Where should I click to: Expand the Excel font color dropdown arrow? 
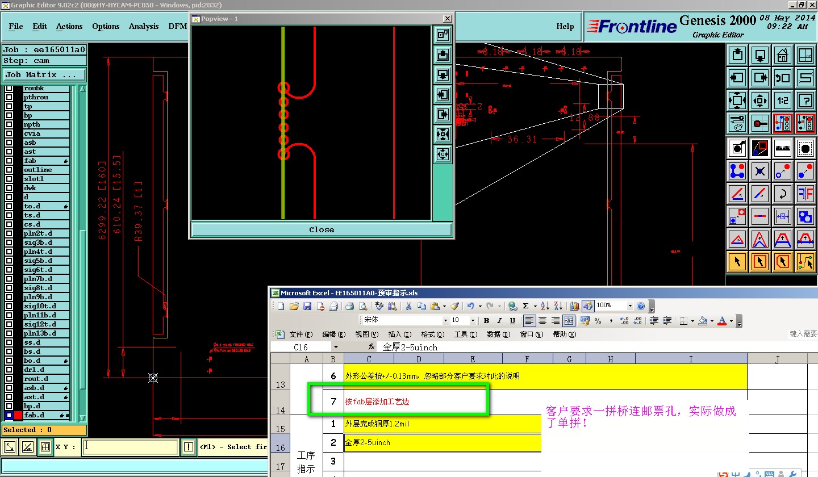pyautogui.click(x=731, y=321)
